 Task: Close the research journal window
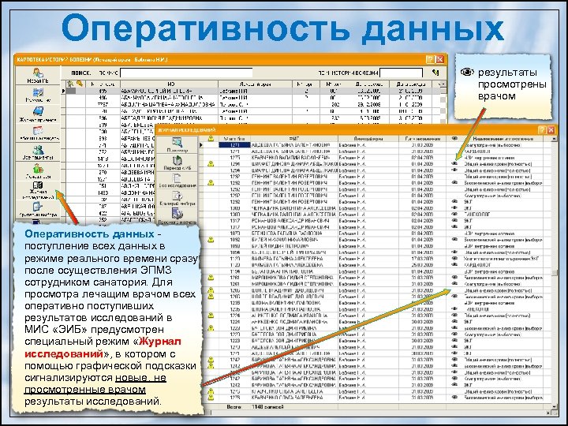pos(551,129)
